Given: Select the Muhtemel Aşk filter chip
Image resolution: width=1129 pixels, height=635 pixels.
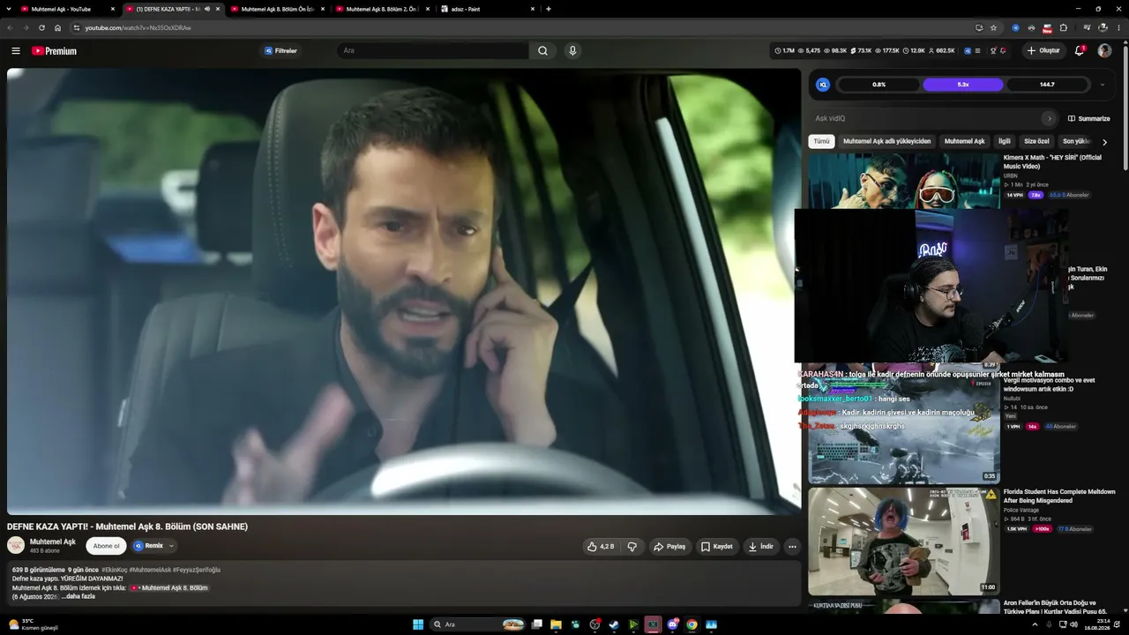Looking at the screenshot, I should [x=964, y=141].
